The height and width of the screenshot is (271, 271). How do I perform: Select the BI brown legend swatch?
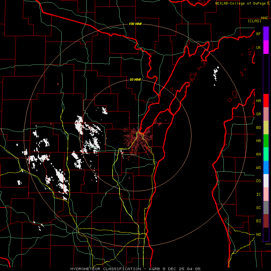[x=266, y=221]
